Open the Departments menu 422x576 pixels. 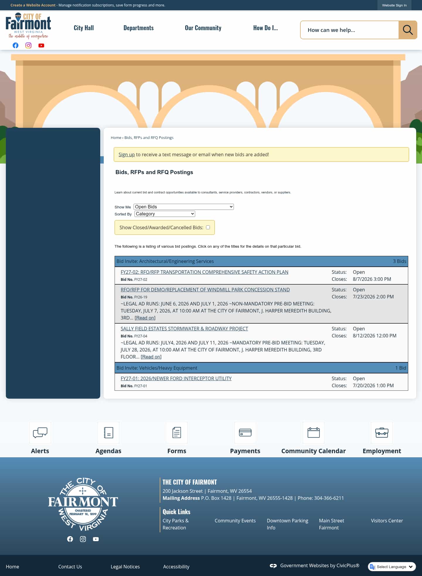(x=139, y=28)
